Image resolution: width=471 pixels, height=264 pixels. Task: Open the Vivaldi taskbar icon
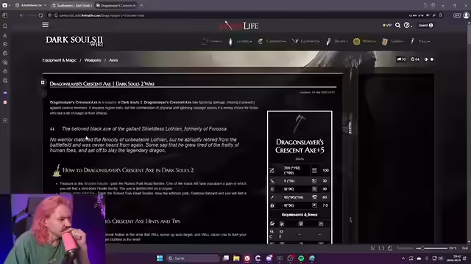click(247, 258)
